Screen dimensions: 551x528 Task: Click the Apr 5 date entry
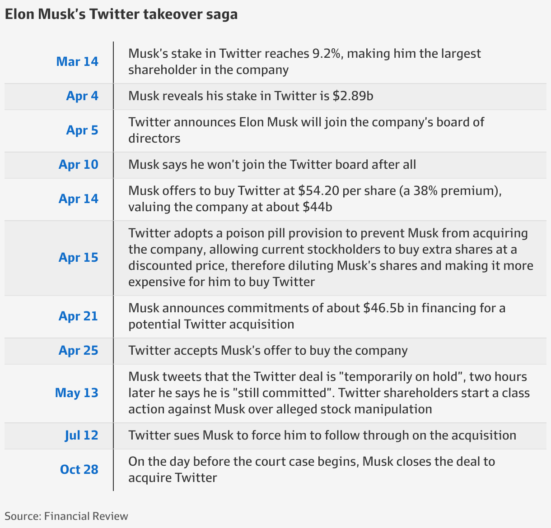pyautogui.click(x=82, y=130)
